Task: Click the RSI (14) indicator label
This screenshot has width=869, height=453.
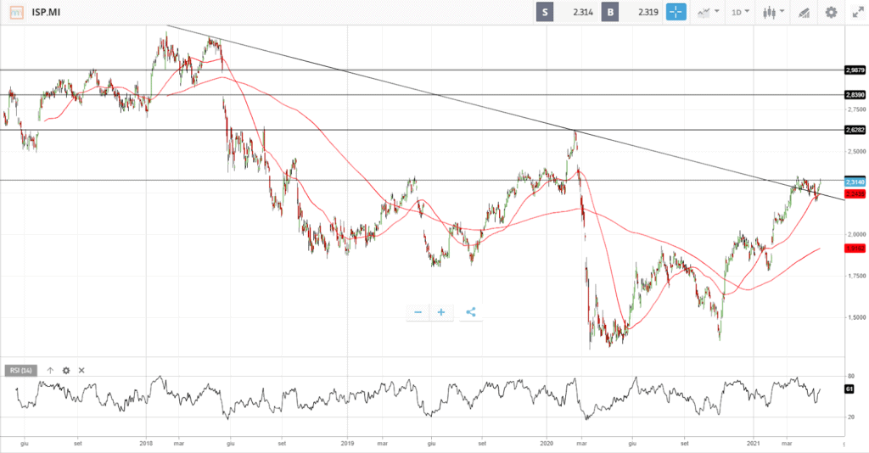Action: (21, 371)
